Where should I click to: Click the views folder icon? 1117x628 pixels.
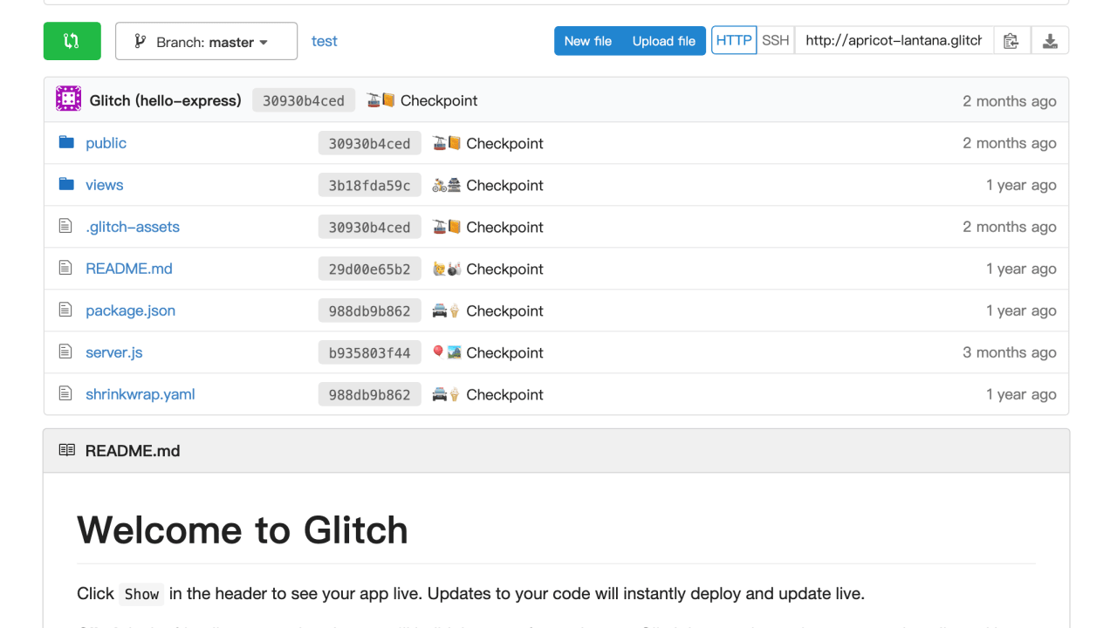click(x=66, y=184)
